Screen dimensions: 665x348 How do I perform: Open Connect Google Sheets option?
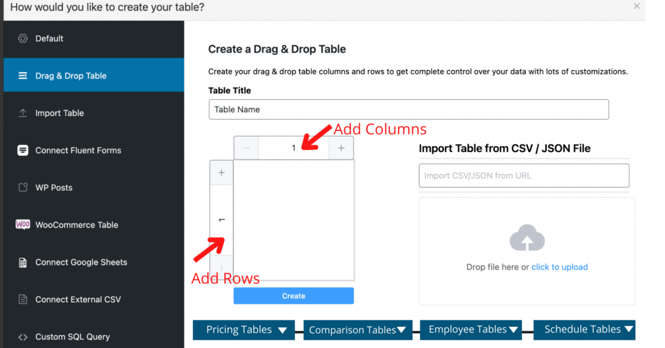(x=94, y=262)
